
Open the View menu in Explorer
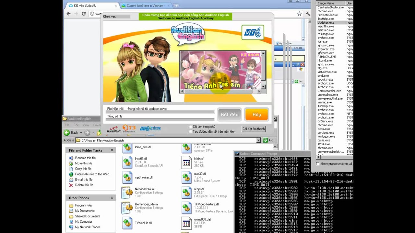tap(86, 125)
